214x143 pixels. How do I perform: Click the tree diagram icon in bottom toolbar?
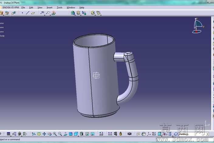(x=14, y=134)
